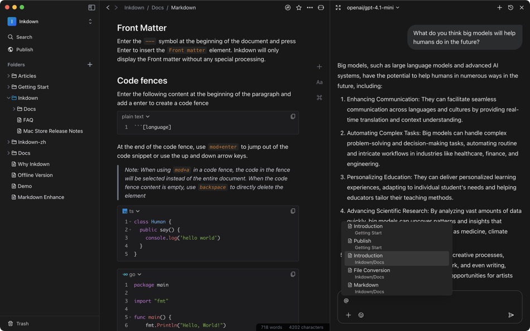The image size is (530, 331).
Task: Select Introduction from Inkdown/Docs in mention list
Action: [397, 259]
